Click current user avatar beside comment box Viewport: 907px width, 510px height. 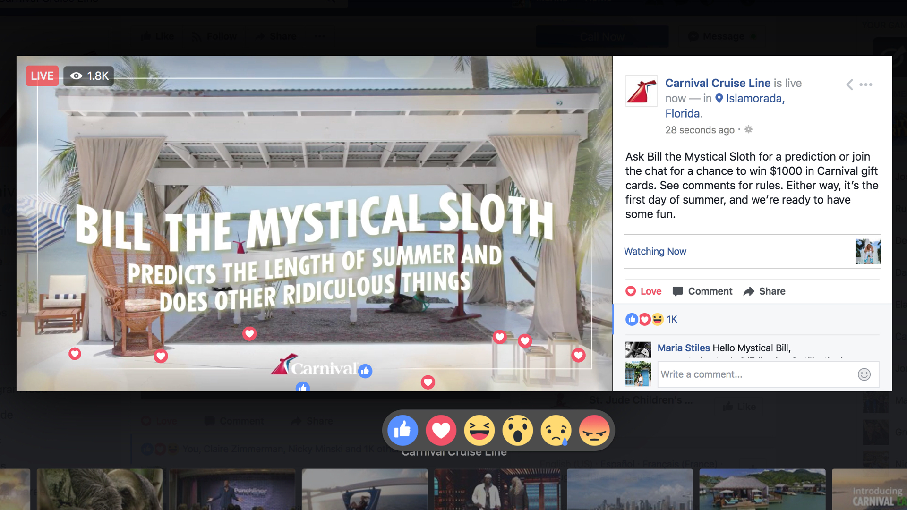pyautogui.click(x=638, y=374)
